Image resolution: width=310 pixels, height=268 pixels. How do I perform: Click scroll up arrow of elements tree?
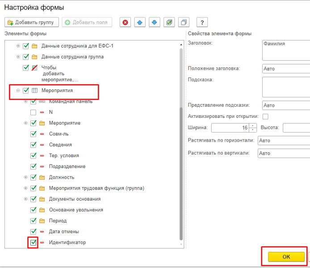[x=181, y=45]
